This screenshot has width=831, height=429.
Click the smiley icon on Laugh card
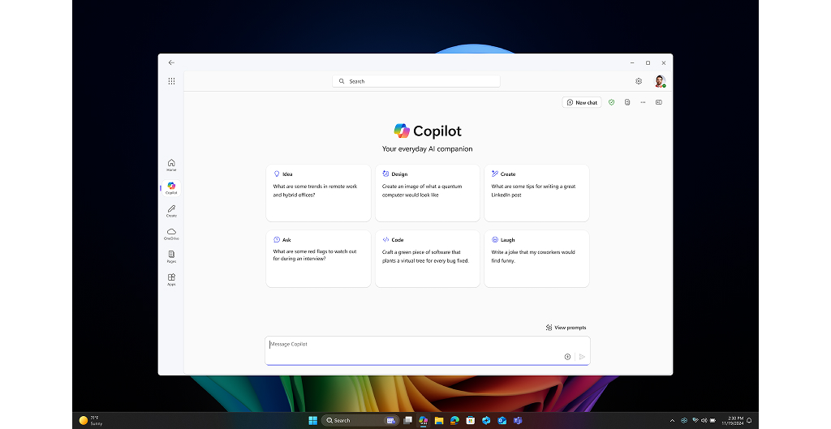[x=494, y=239]
